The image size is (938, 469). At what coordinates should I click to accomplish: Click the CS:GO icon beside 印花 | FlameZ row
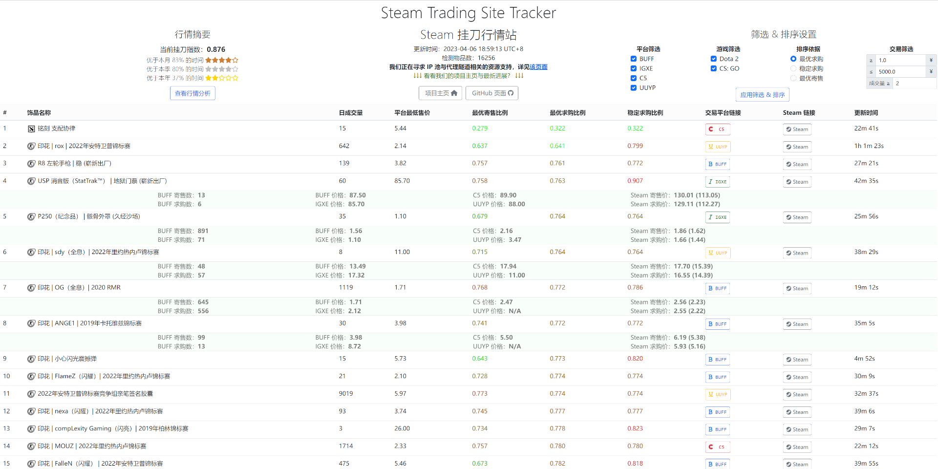coord(31,377)
